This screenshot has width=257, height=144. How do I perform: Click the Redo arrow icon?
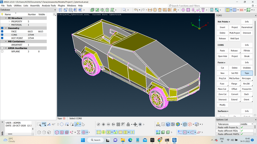click(x=143, y=10)
